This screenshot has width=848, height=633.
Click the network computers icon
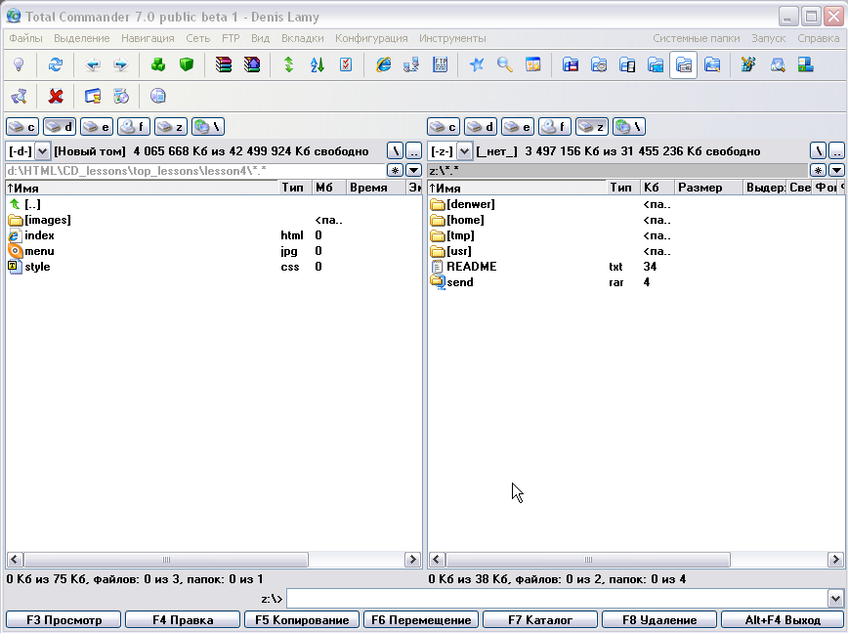pos(411,64)
